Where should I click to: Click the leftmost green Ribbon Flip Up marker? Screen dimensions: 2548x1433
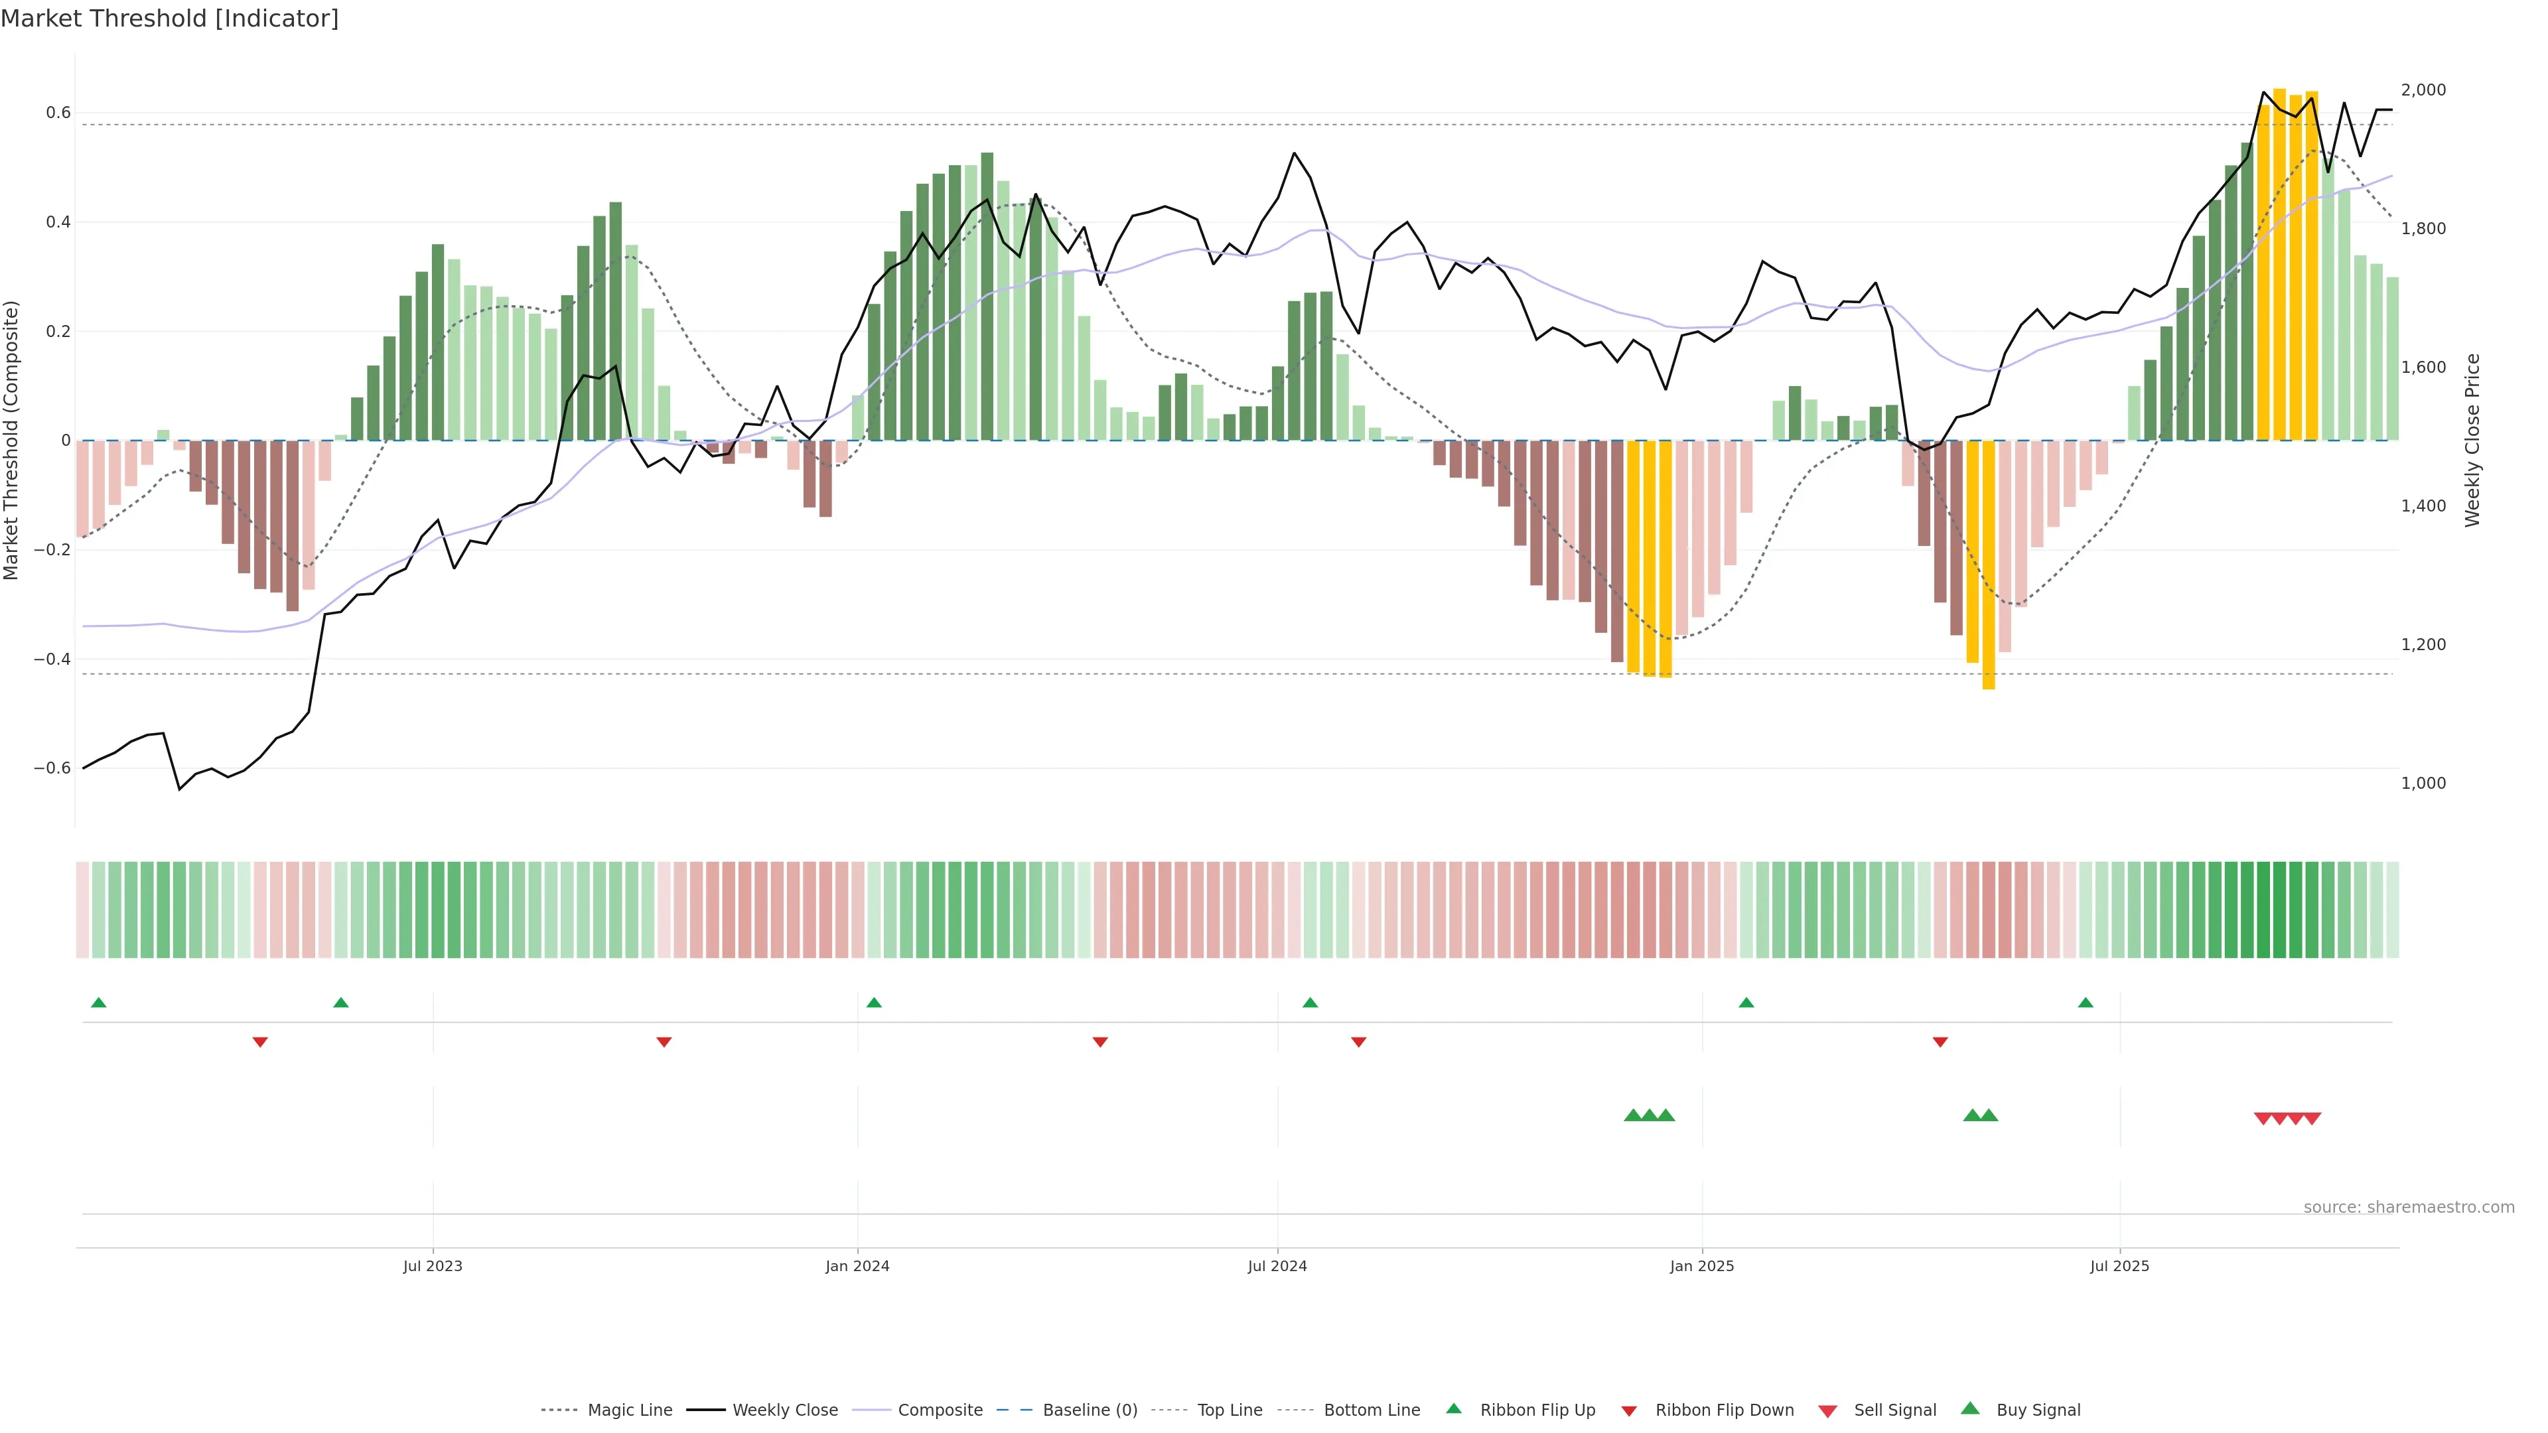click(98, 1003)
